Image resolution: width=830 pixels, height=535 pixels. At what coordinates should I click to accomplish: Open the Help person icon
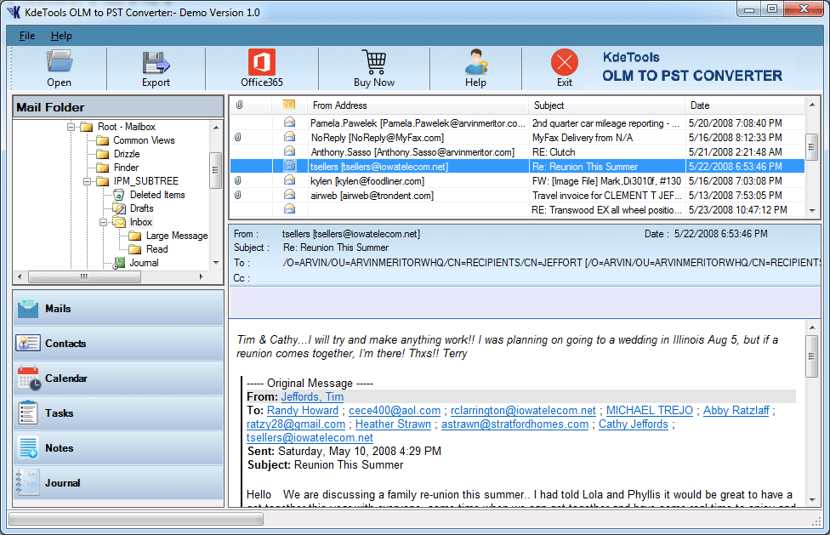[x=476, y=62]
